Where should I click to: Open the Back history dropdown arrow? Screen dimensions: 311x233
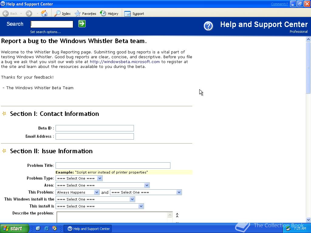click(x=21, y=13)
